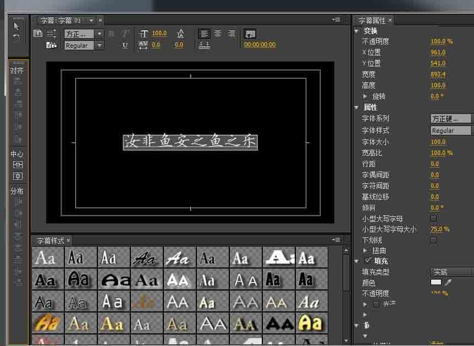The height and width of the screenshot is (346, 474).
Task: Select the center text alignment icon
Action: (217, 34)
